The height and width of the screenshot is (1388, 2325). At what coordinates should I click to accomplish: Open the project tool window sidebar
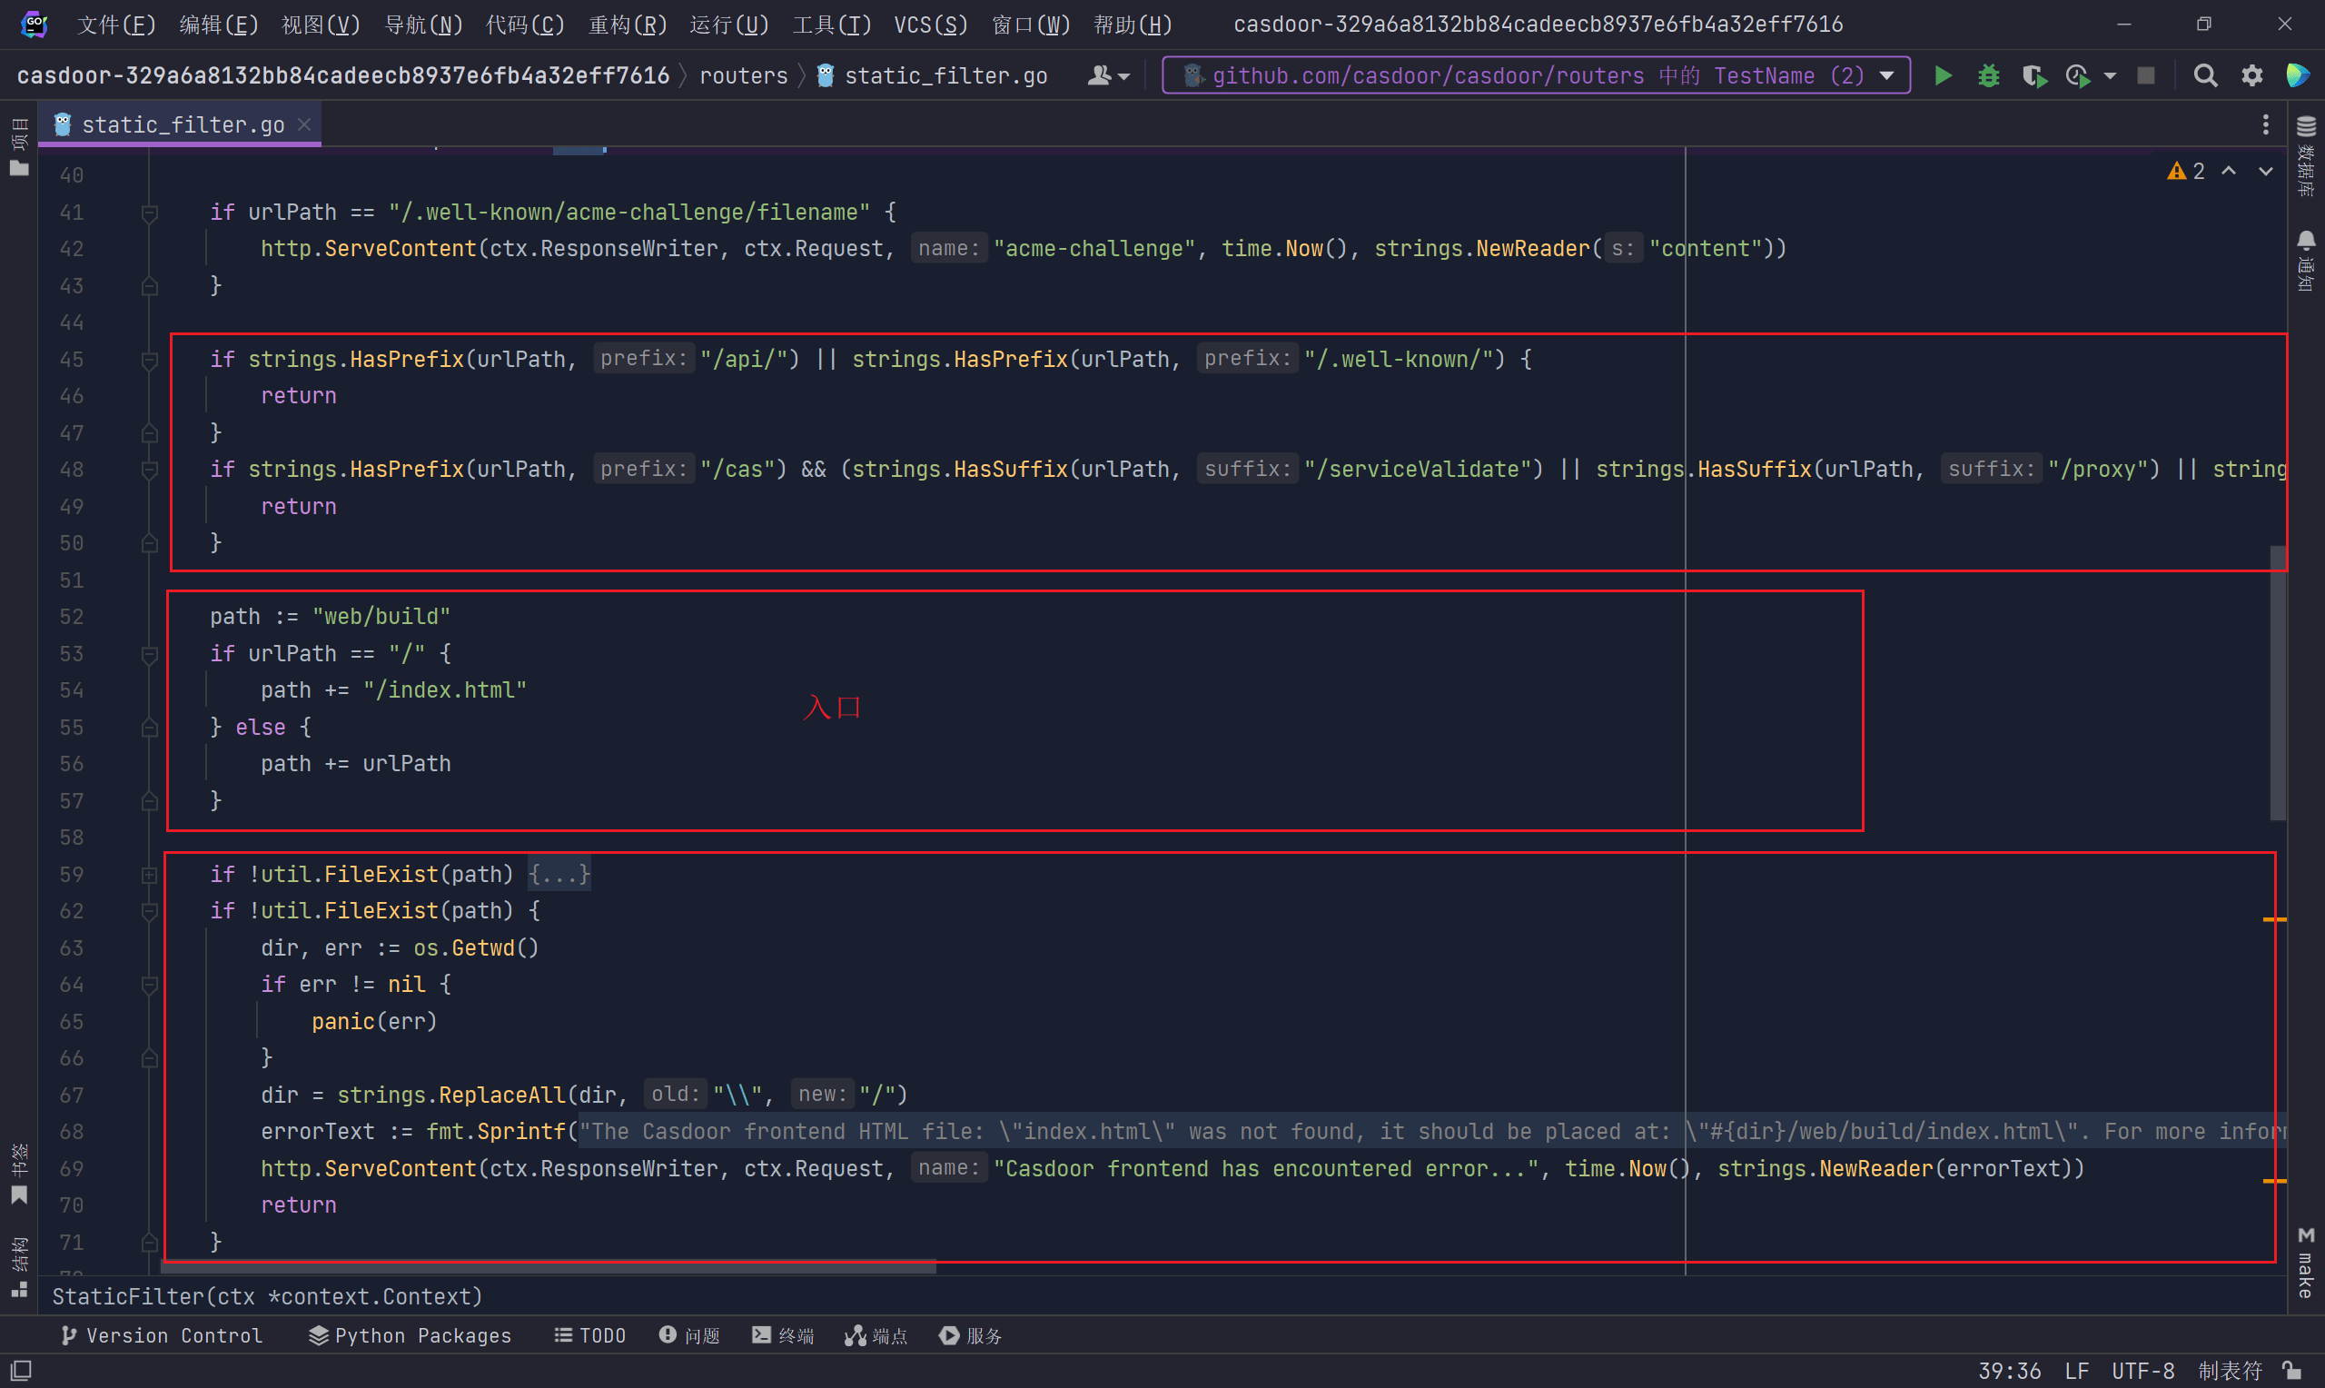tap(19, 147)
